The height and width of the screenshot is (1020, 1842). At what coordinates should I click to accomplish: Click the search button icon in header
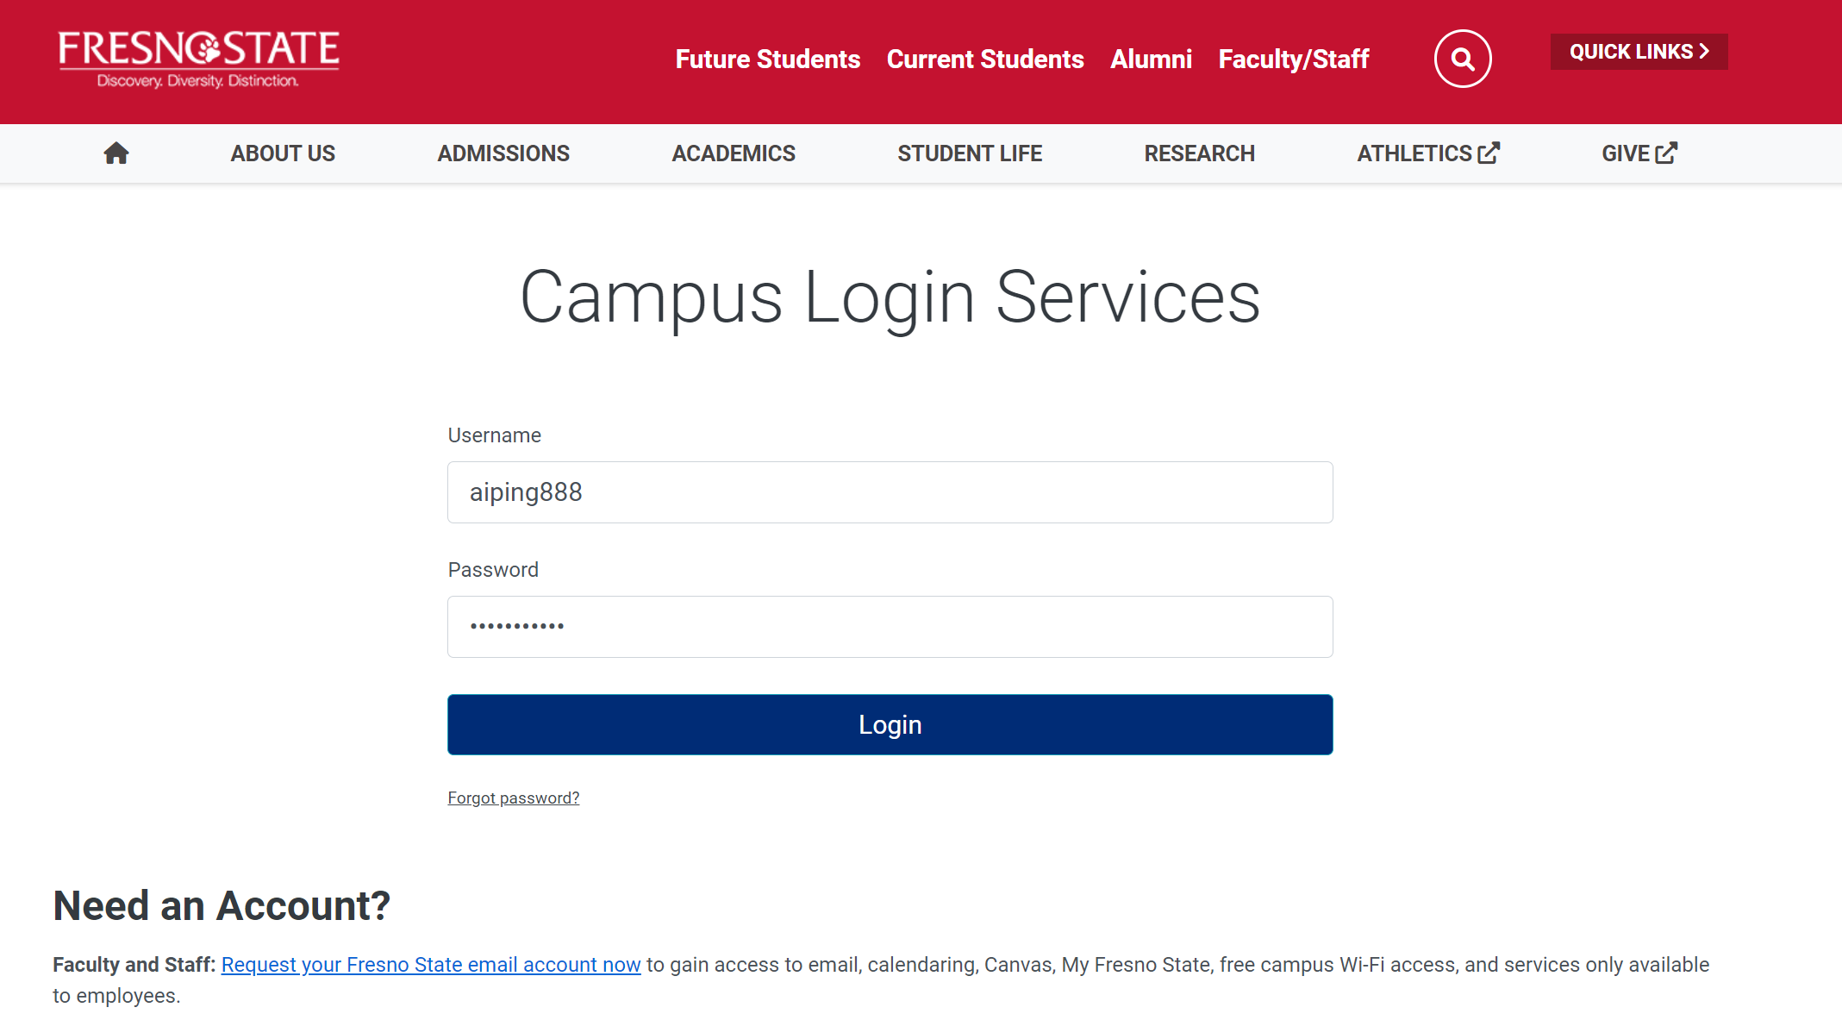pos(1462,60)
